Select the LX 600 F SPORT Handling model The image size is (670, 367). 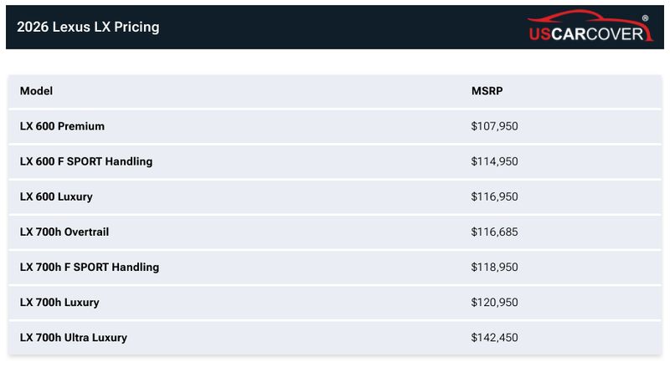tap(86, 161)
